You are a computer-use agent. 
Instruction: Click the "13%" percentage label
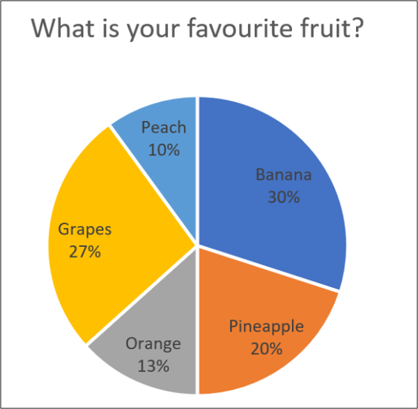(153, 365)
